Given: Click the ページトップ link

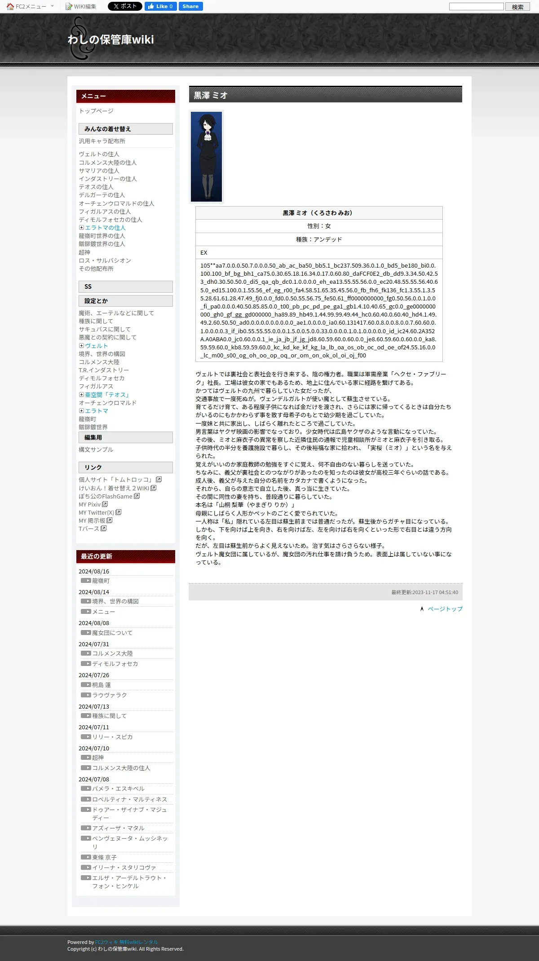Looking at the screenshot, I should 445,609.
